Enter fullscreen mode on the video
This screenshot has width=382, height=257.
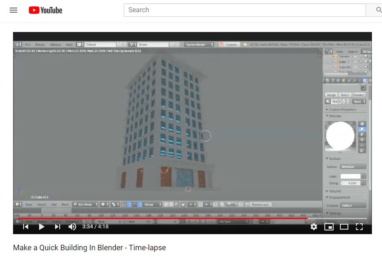[x=359, y=227]
